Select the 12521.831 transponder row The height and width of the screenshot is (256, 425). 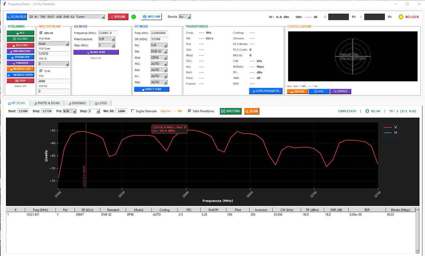point(211,214)
